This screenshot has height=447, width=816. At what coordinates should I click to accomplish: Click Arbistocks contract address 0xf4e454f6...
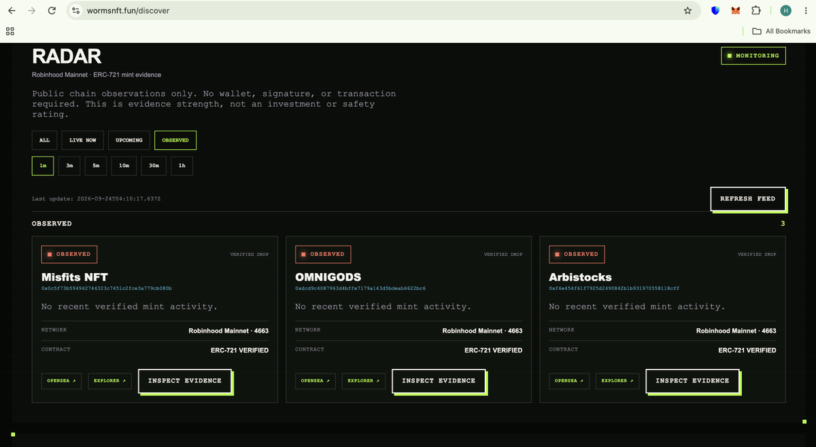(x=614, y=289)
